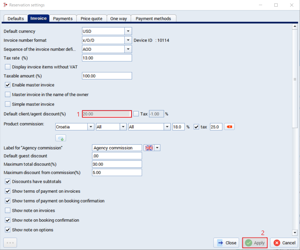Viewport: 300px width, 250px height.
Task: Expand the second All dropdown beside 18.0
Action: point(167,127)
